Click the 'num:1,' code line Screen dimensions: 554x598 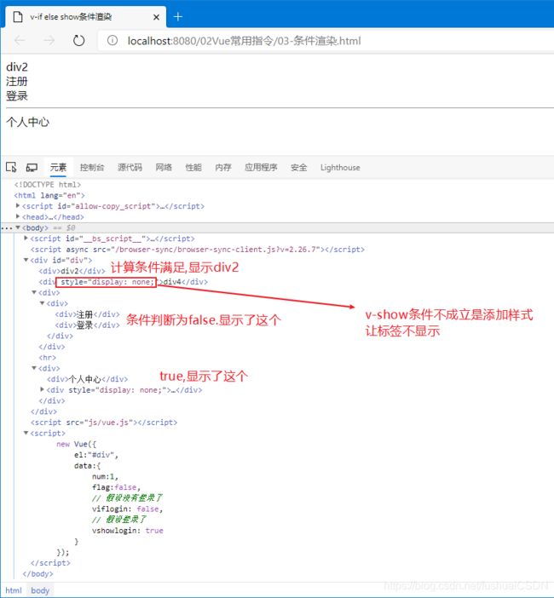pos(105,476)
